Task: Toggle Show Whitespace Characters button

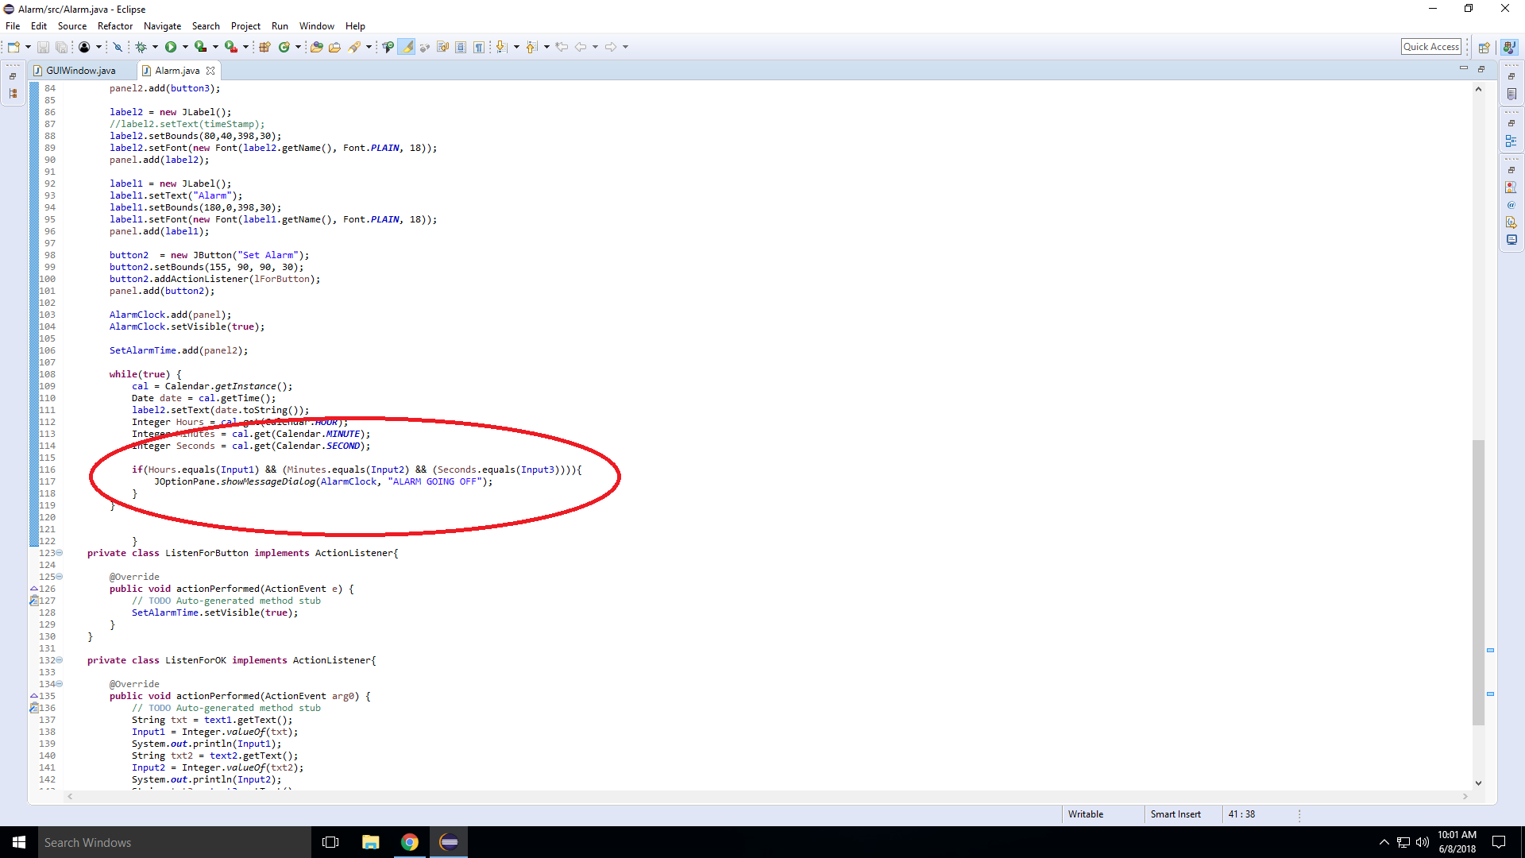Action: point(479,48)
